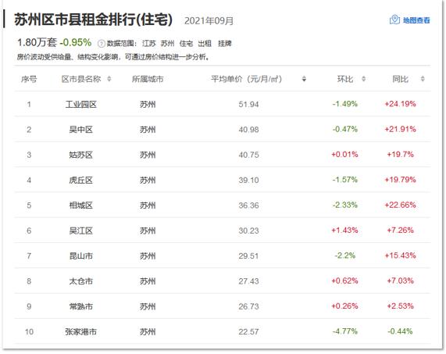Click 环比 value -1.49%
Viewport: 446px width, 354px height.
click(345, 104)
